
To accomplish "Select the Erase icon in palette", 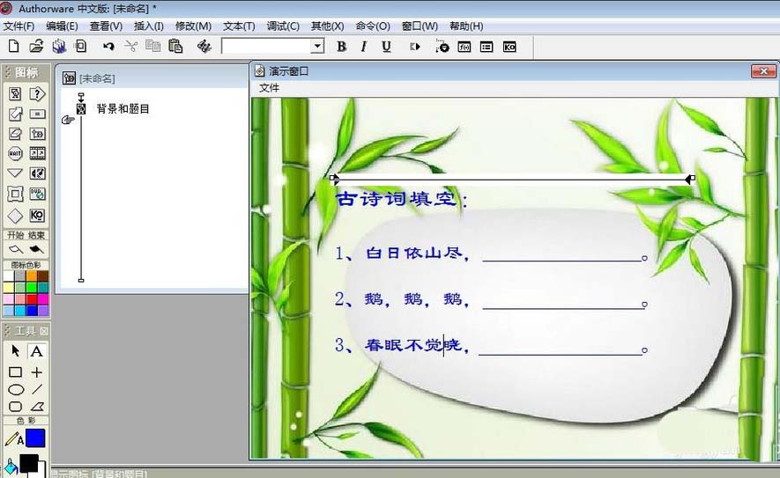I will pyautogui.click(x=15, y=134).
